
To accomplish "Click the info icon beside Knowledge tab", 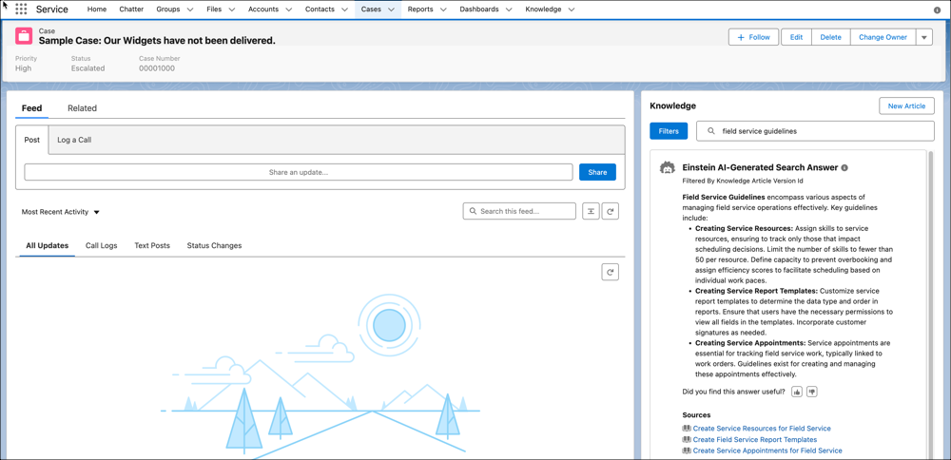I will [x=937, y=10].
